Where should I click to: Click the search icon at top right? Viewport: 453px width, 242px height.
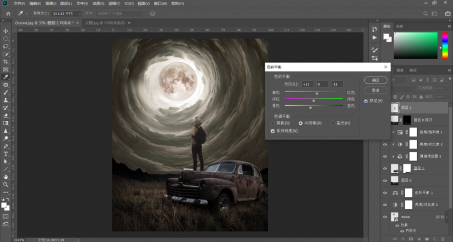click(x=425, y=14)
